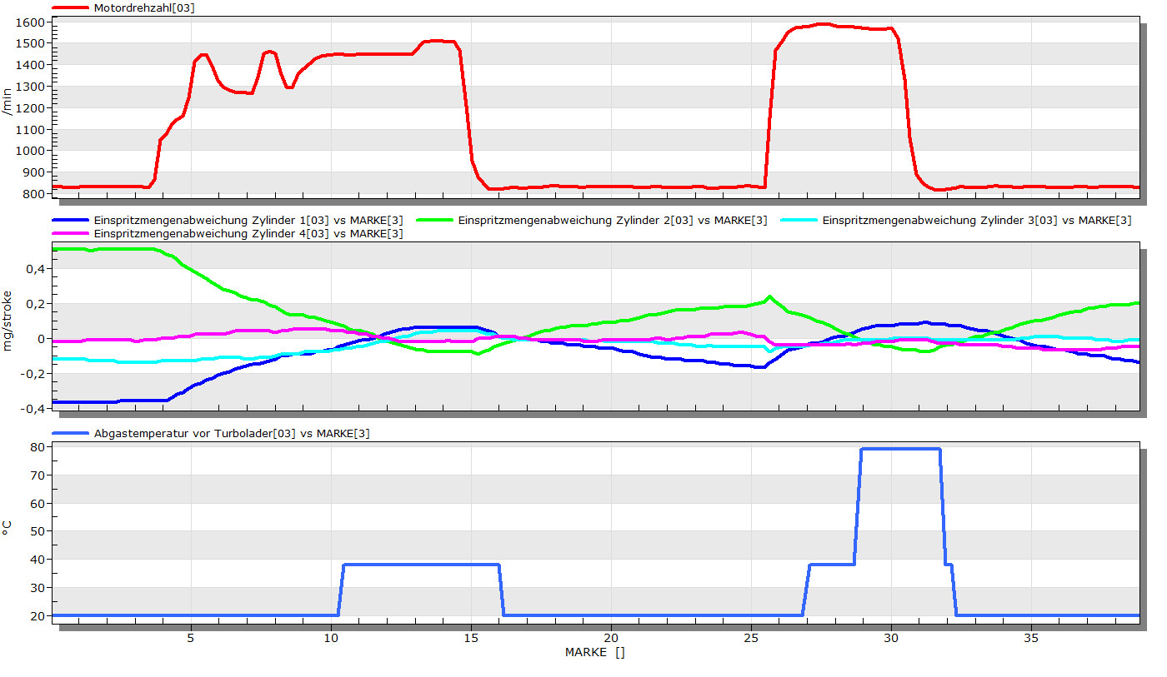
Task: Click the -0,4 tick on injection axis
Action: tap(33, 409)
